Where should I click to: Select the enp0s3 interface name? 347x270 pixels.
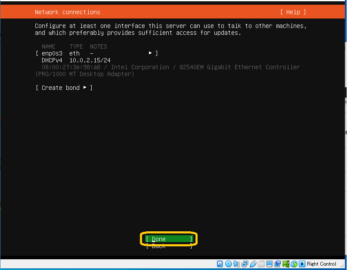[x=52, y=53]
